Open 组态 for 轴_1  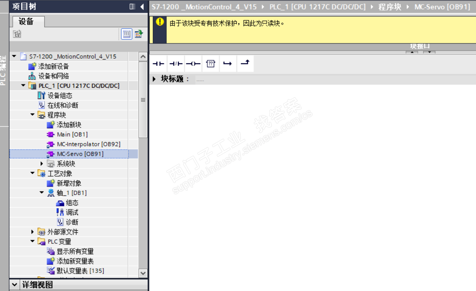(72, 202)
